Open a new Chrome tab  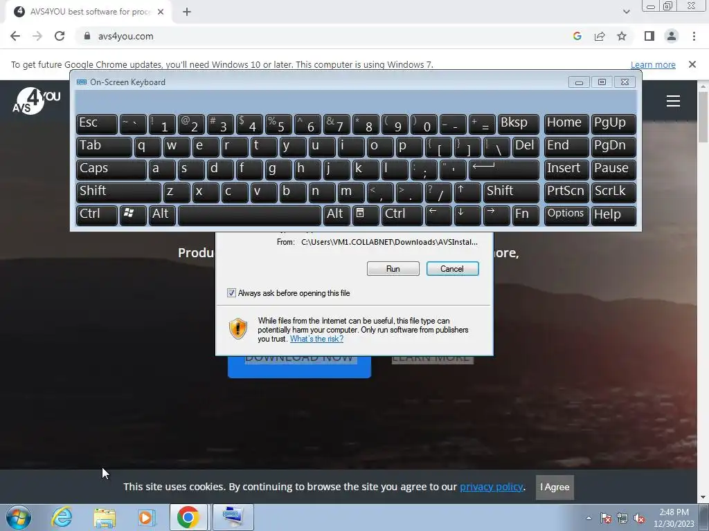click(187, 12)
